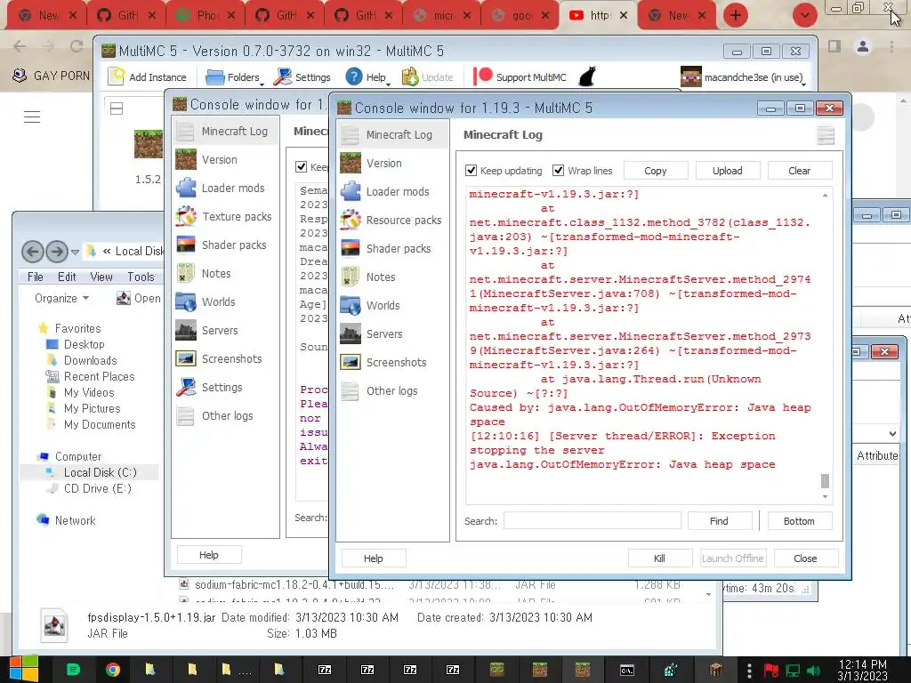
Task: Open the View menu in Explorer
Action: pyautogui.click(x=101, y=277)
